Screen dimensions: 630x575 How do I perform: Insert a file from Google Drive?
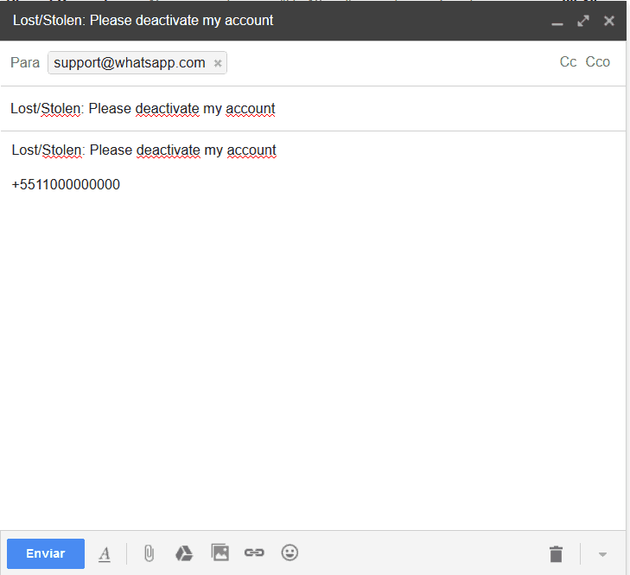(184, 553)
